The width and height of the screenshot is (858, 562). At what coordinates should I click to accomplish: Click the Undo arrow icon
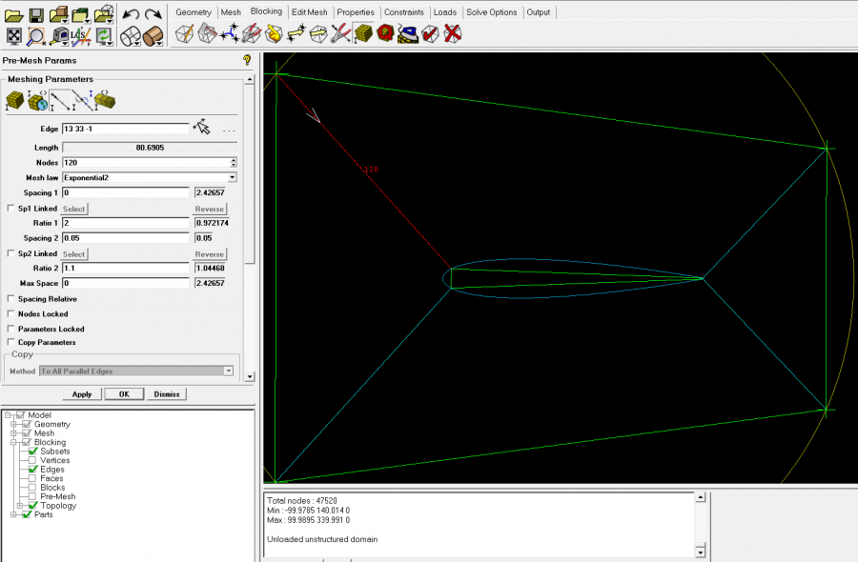click(131, 14)
